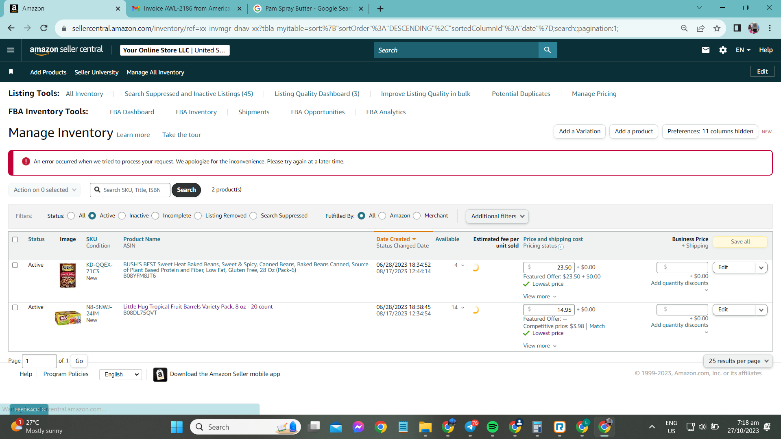Tick the select-all checkbox in table header
The width and height of the screenshot is (781, 439).
tap(15, 239)
